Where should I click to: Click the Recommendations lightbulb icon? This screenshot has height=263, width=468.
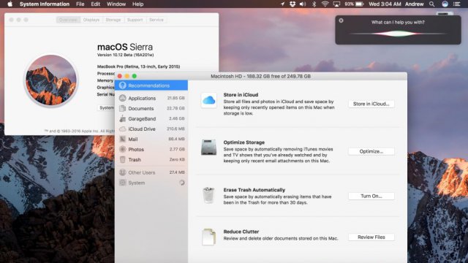(x=122, y=85)
